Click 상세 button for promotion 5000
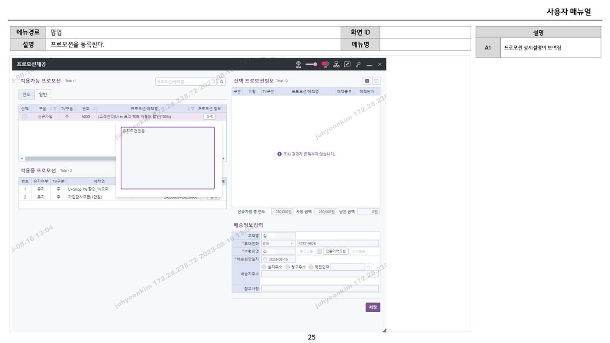610x343 pixels. pos(210,117)
